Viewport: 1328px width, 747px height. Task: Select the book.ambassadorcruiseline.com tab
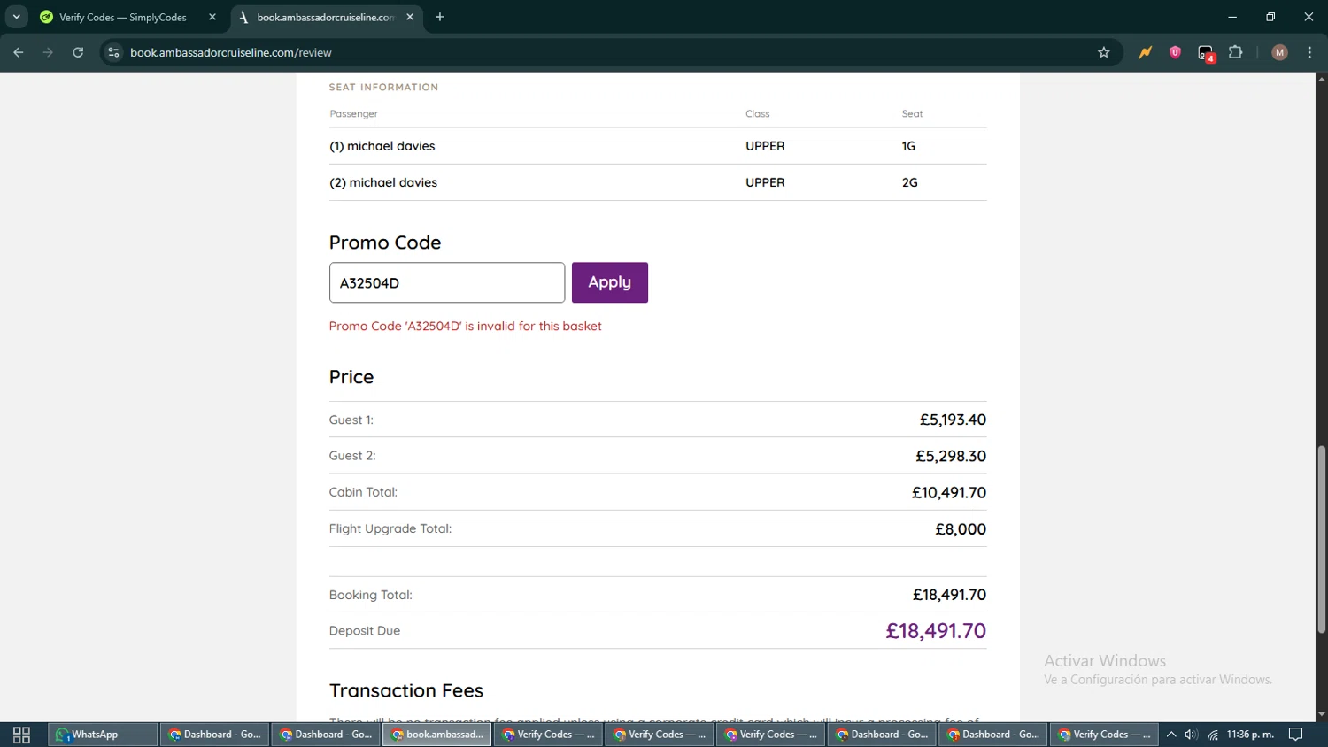[x=326, y=17]
